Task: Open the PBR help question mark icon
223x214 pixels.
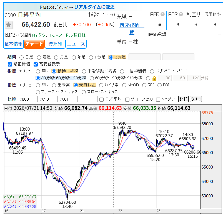Action: coord(181,14)
